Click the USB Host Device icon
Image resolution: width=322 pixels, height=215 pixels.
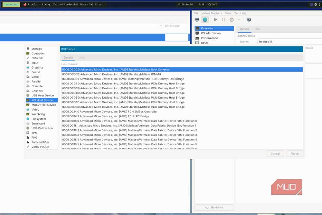(28, 95)
